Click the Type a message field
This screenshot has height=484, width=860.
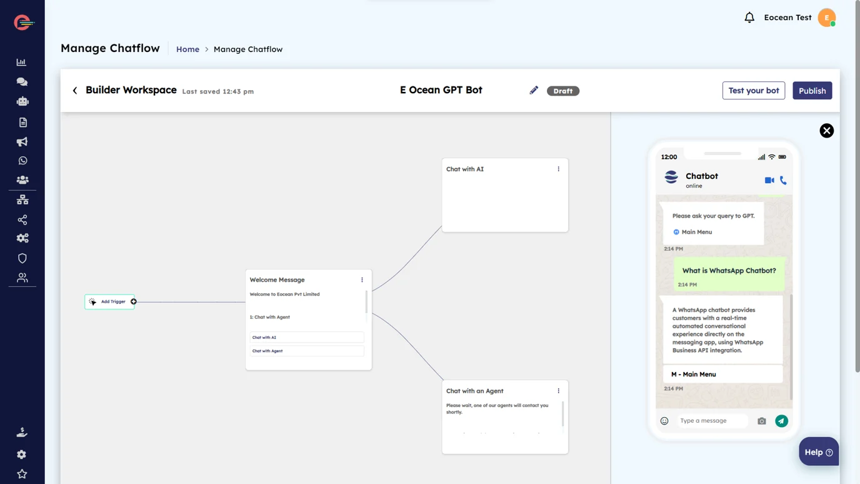(712, 421)
